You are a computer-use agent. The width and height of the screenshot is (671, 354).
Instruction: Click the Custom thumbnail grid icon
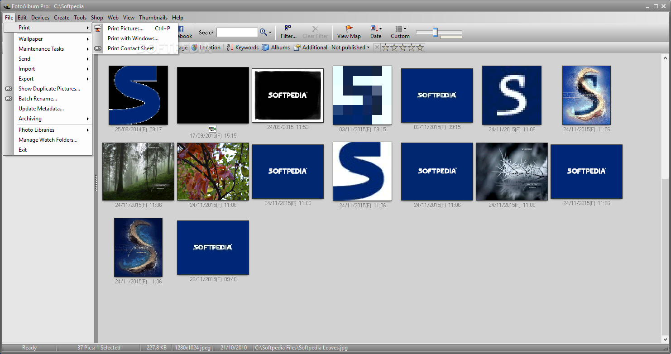(x=398, y=29)
